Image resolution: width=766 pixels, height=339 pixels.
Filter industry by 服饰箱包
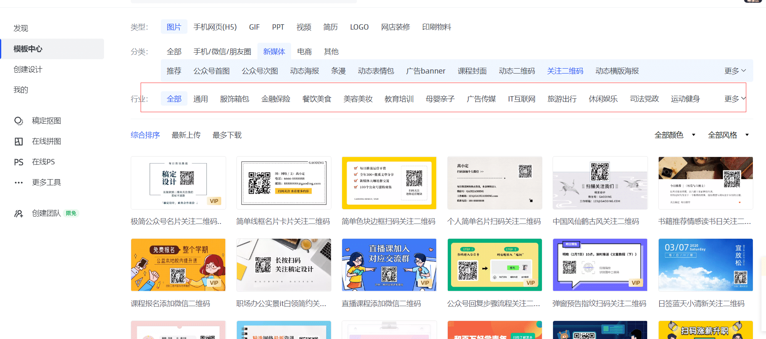point(235,99)
